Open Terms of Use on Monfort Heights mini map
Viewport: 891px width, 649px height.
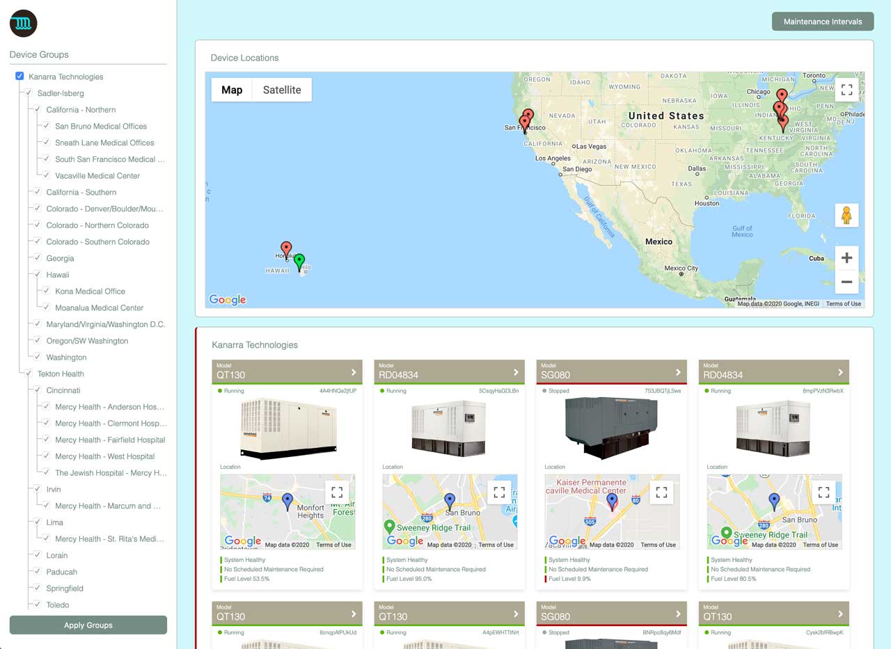[x=333, y=545]
